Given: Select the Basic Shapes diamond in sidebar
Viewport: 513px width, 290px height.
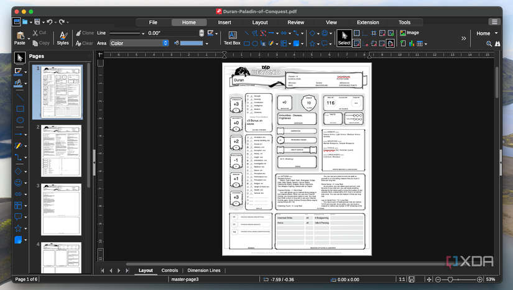Looking at the screenshot, I should click(x=18, y=171).
